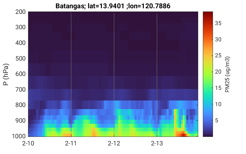This screenshot has height=154, width=246.
Task: Click the 20 tick label on colorbar
Action: (x=218, y=72)
